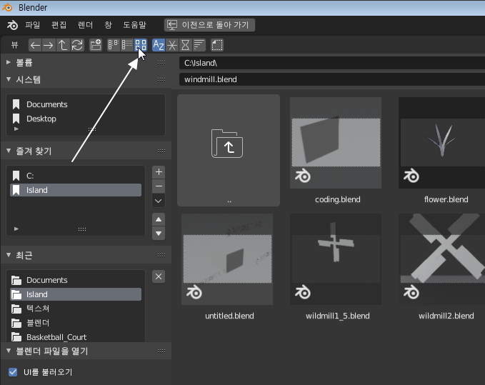485x385 pixels.
Task: Collapse the 블렌더 파일을 열기 panel
Action: (x=9, y=351)
